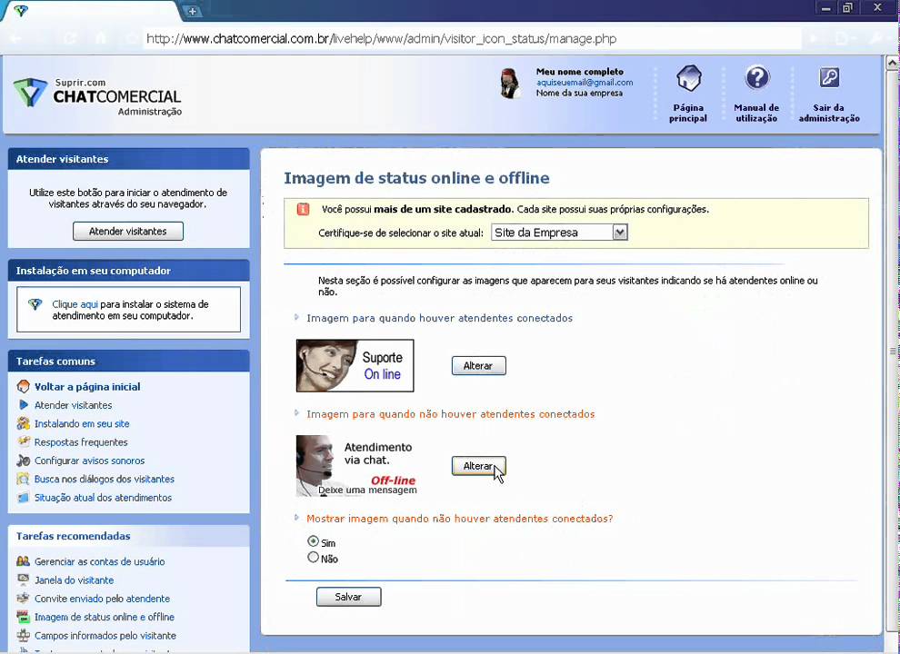The image size is (900, 654).
Task: Click the Tarefas recomendadas heading
Action: coord(73,536)
